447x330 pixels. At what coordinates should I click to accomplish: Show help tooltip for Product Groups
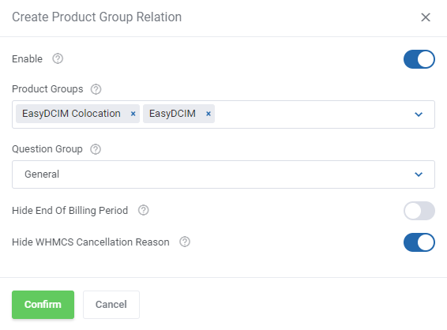click(96, 89)
